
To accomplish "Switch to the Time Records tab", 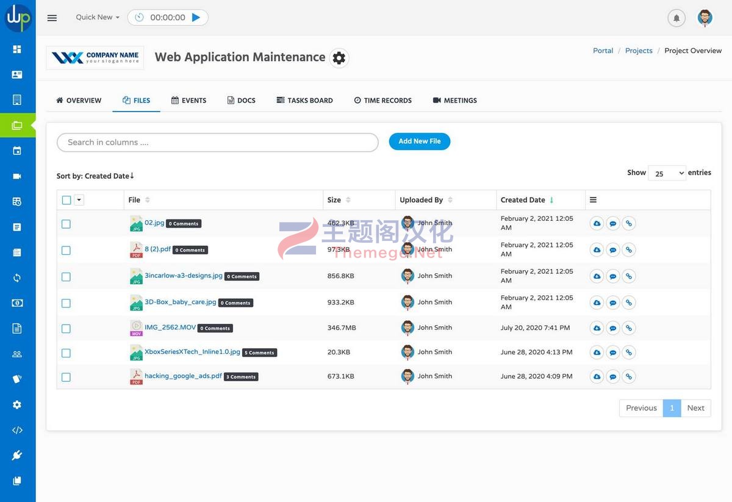I will [x=382, y=100].
